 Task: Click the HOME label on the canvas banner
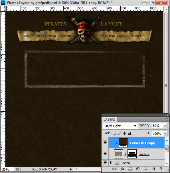click(27, 36)
